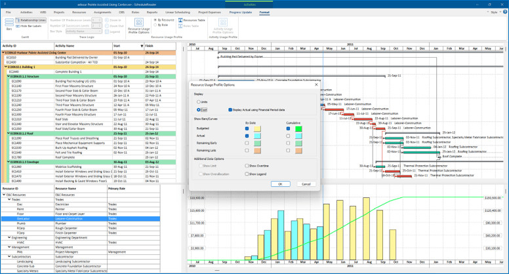The image size is (509, 274).
Task: Collapse the EC00610.1 Building 1 group
Action: [6, 67]
